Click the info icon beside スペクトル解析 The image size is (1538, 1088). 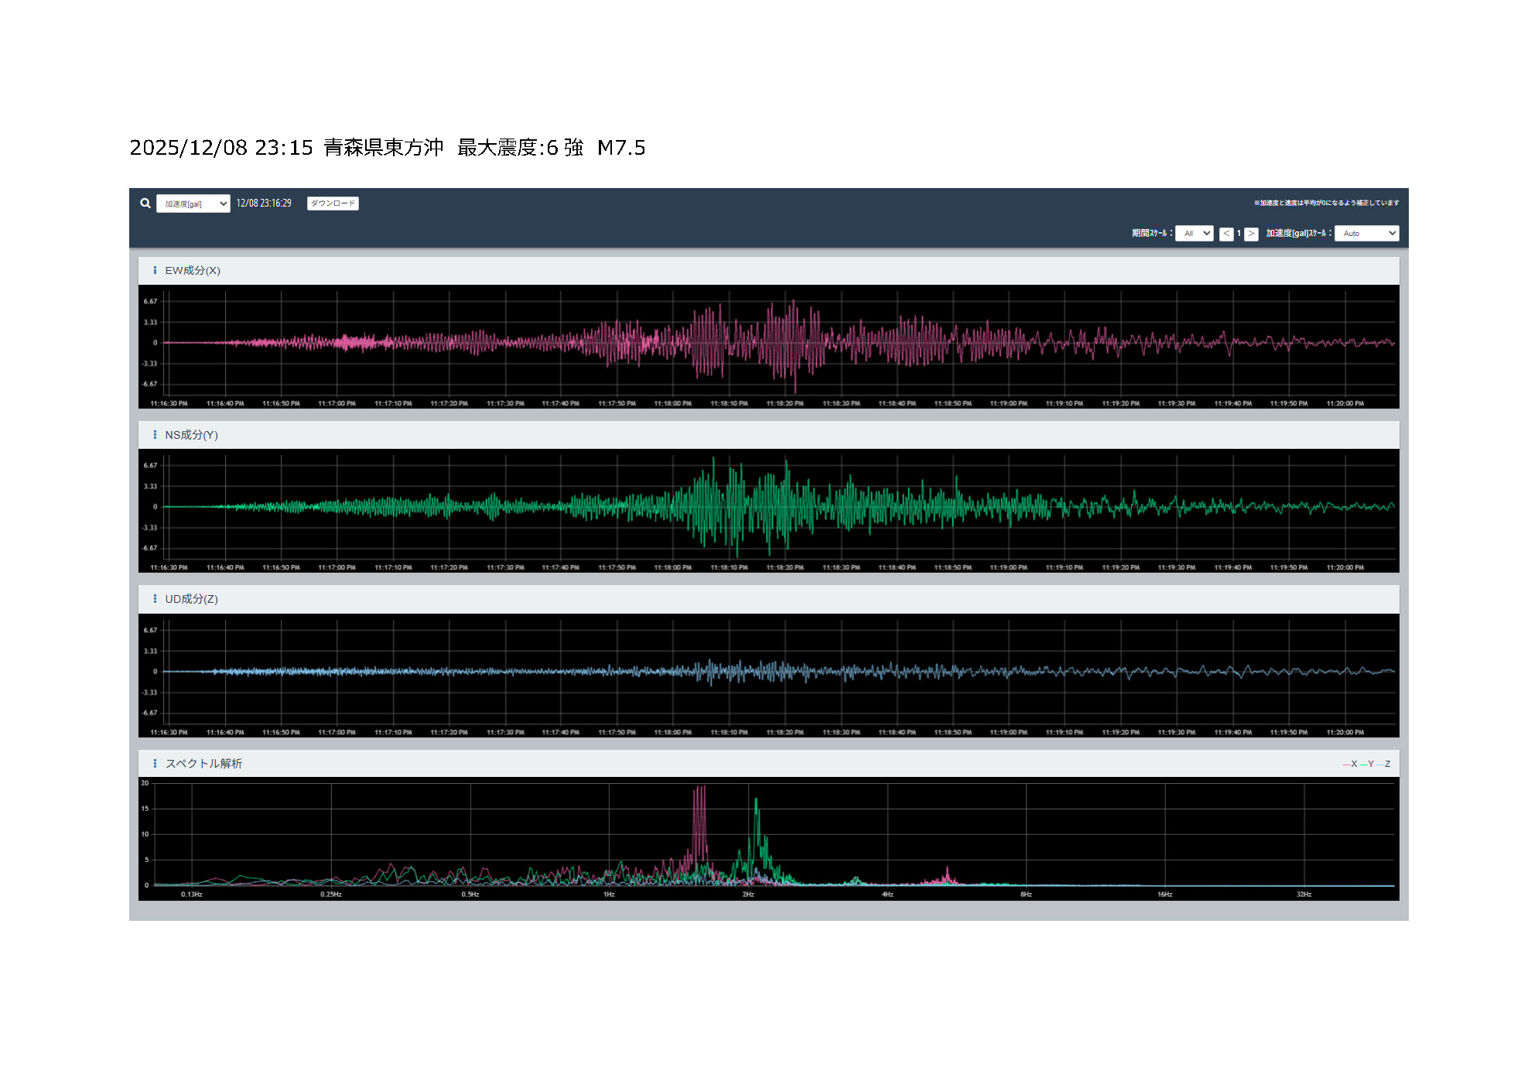point(155,764)
